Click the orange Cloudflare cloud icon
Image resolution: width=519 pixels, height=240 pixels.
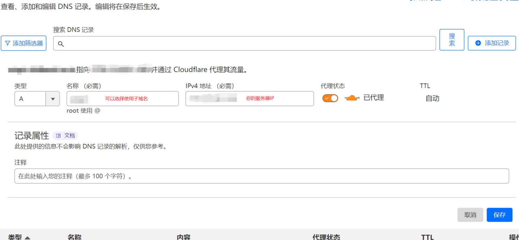coord(352,98)
